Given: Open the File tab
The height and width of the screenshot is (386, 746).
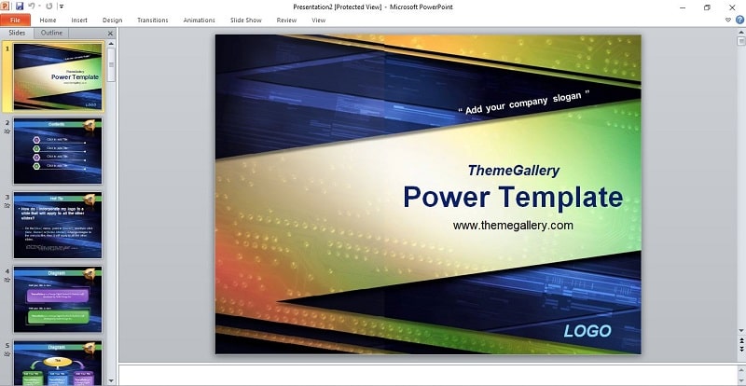Looking at the screenshot, I should 15,20.
